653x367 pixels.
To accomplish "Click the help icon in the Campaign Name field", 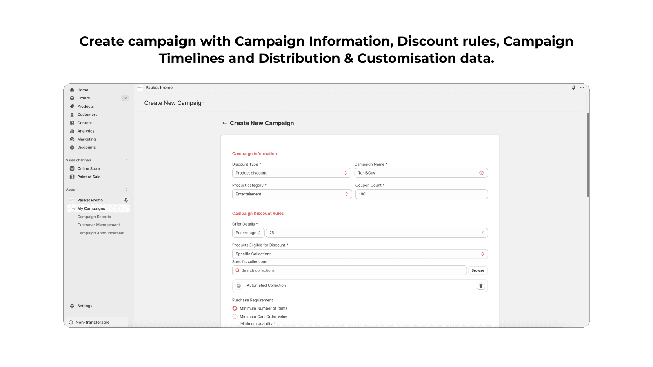I will point(481,173).
